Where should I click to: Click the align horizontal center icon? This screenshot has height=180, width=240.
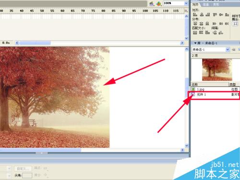(x=202, y=15)
